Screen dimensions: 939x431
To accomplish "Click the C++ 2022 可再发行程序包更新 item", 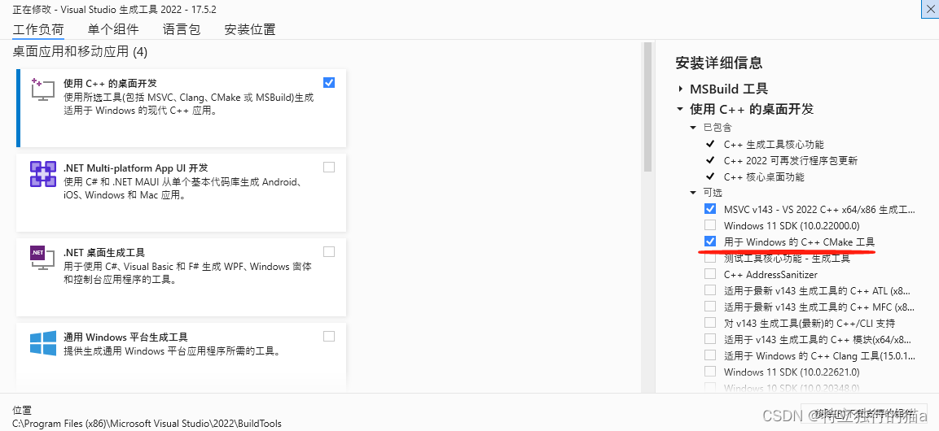I will 791,161.
